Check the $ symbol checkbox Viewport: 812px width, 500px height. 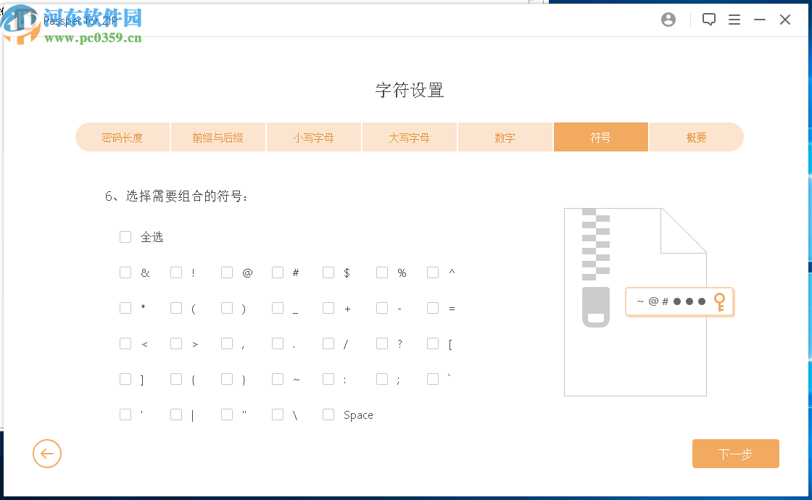click(x=328, y=272)
